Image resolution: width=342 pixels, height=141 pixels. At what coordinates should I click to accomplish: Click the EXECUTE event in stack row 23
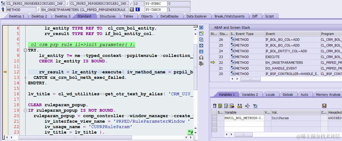click(273, 57)
